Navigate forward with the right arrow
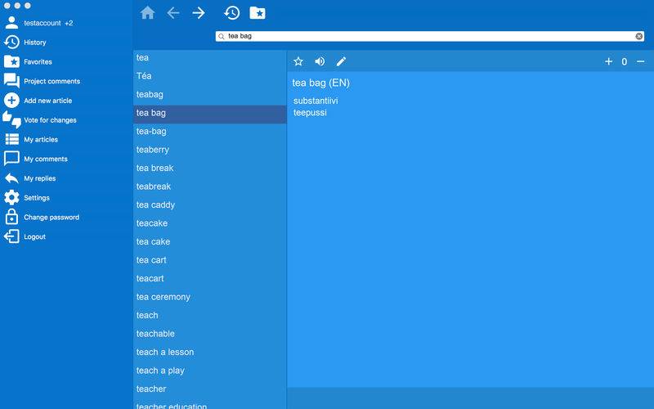The image size is (654, 409). click(x=199, y=13)
